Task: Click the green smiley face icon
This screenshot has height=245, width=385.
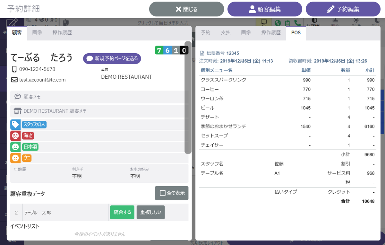Action: point(15,147)
